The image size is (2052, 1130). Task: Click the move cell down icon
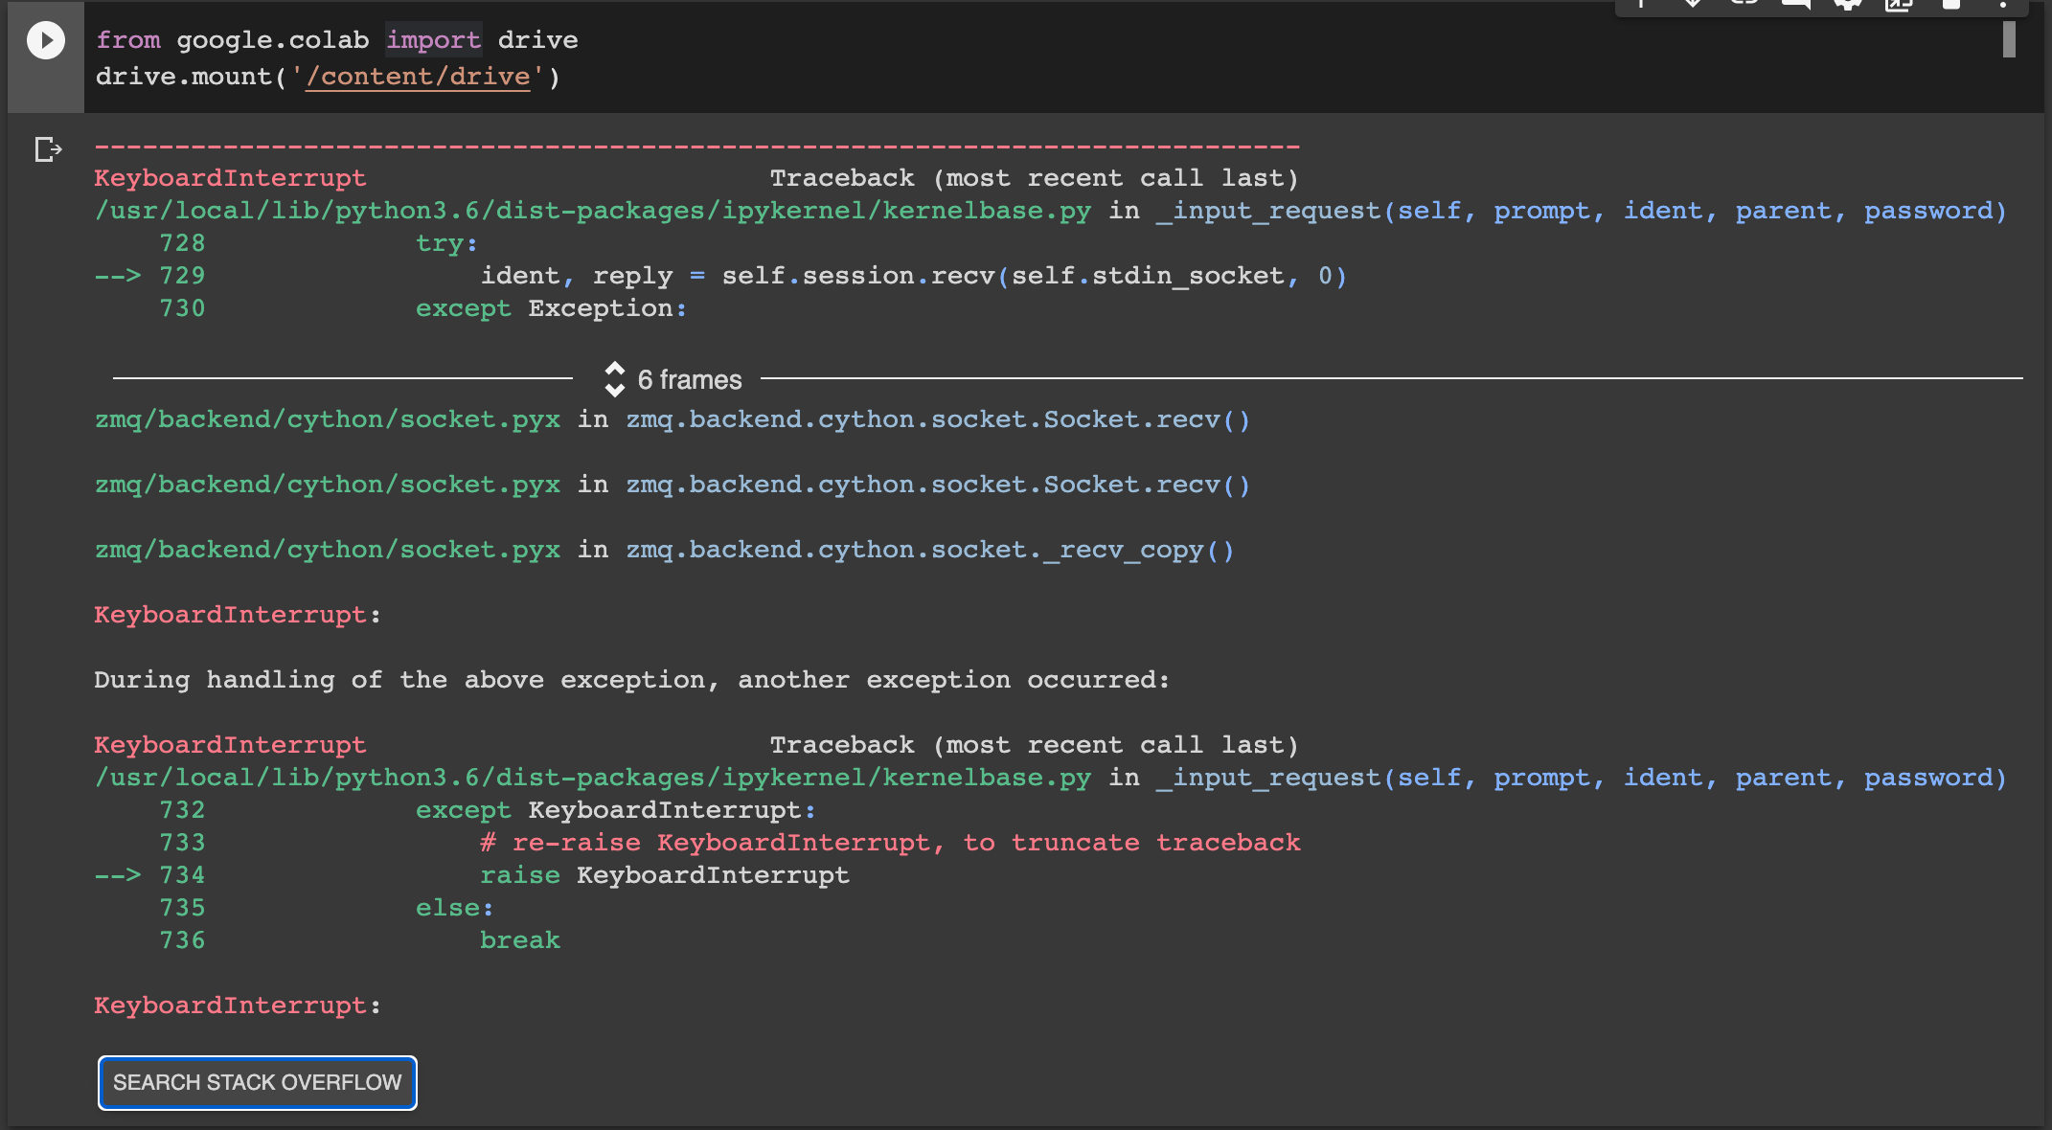[1692, 5]
